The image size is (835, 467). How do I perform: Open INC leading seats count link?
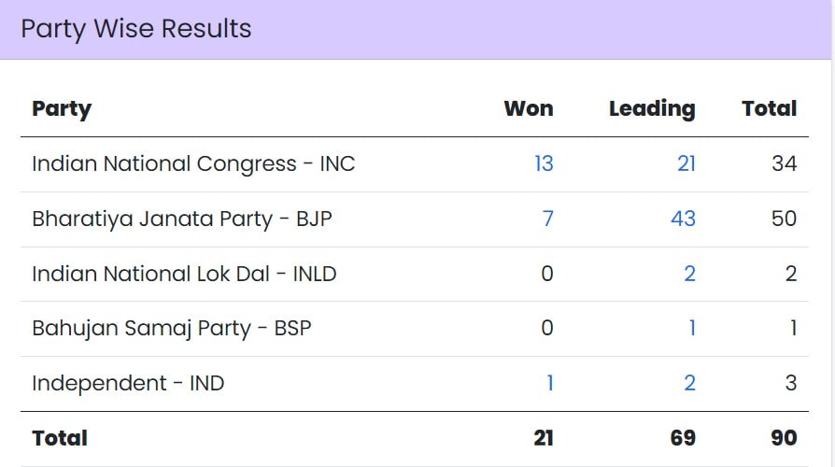(686, 164)
